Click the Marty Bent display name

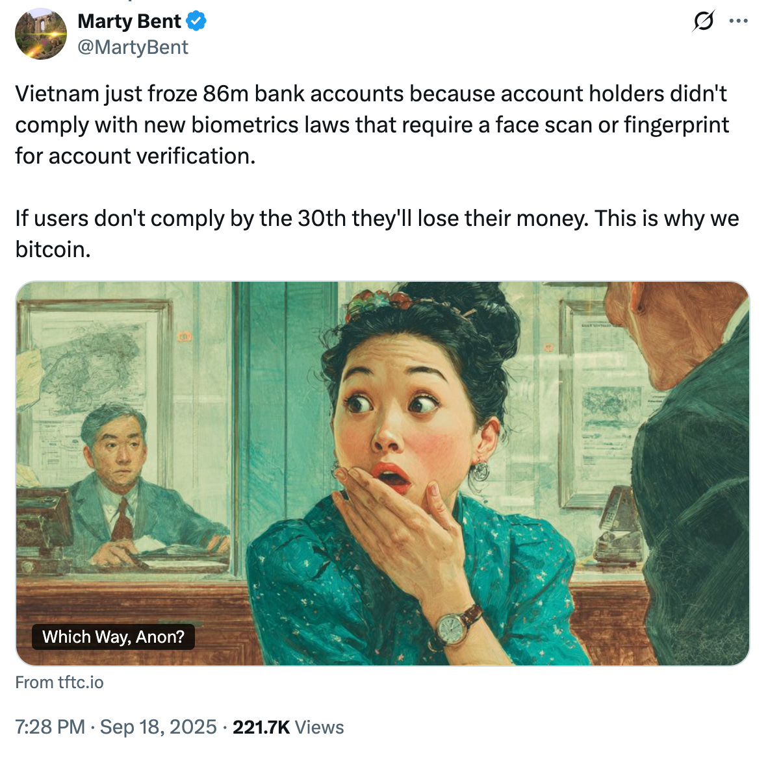click(x=129, y=21)
